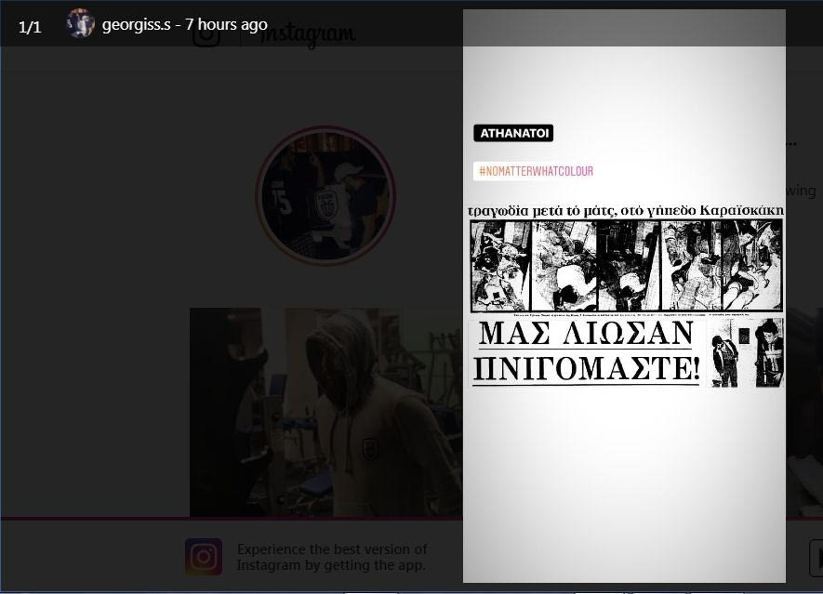Click the Instagram wordmark behind the header
The width and height of the screenshot is (823, 594).
(308, 35)
